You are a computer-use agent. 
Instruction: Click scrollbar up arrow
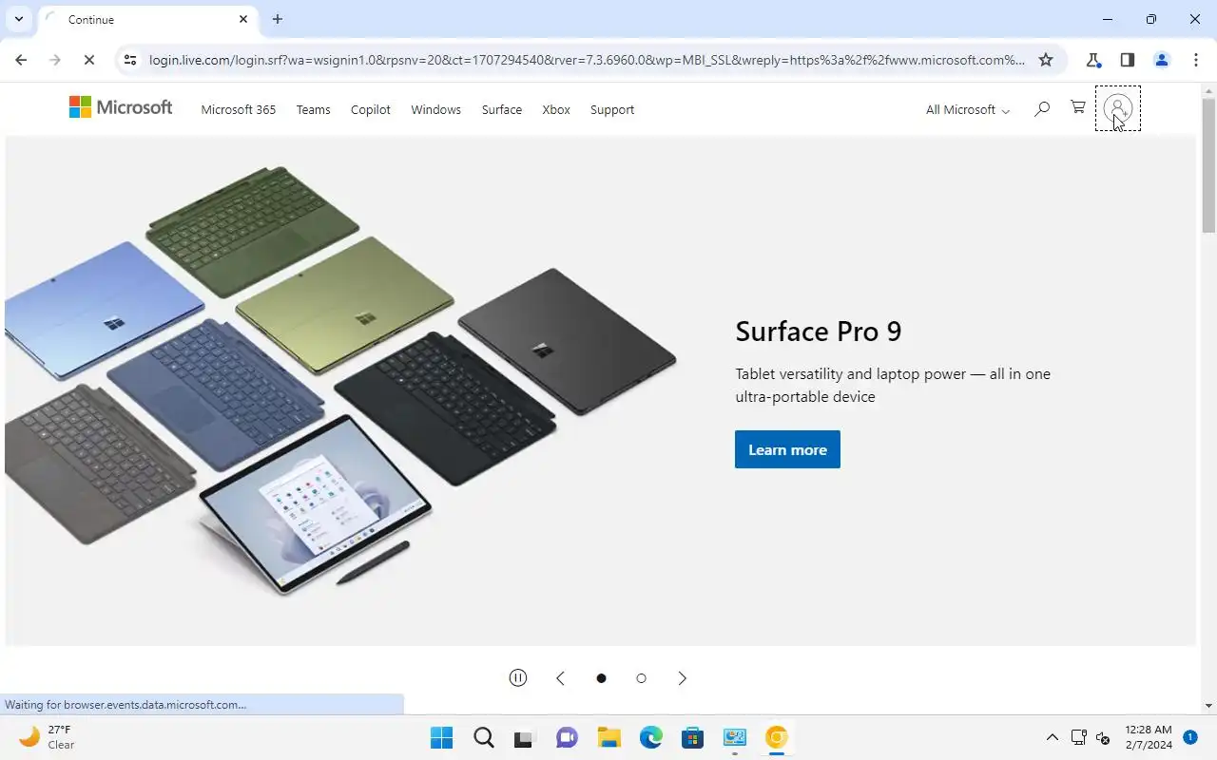[x=1208, y=89]
